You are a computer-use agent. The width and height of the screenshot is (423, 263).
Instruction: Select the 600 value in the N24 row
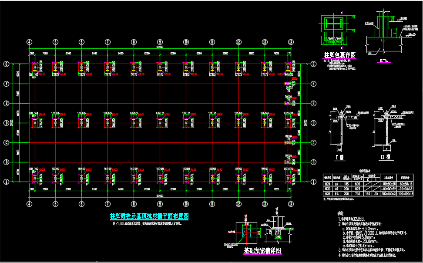[358, 184]
